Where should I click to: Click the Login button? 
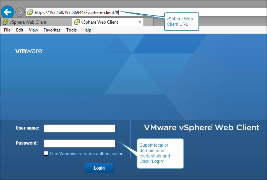99,168
